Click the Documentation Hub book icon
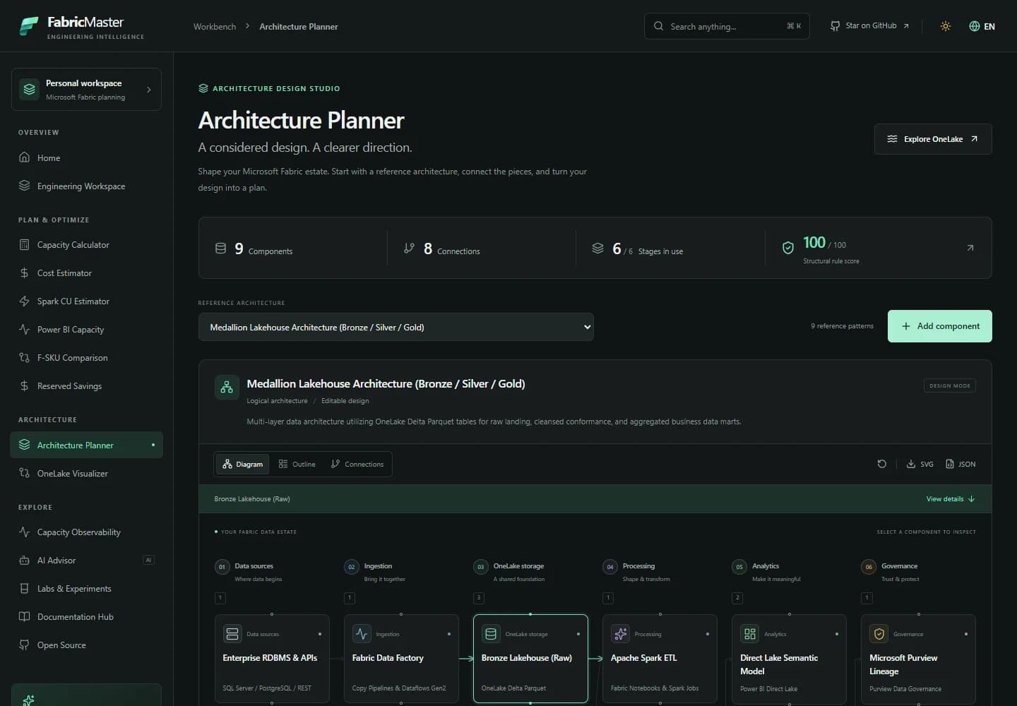Viewport: 1017px width, 706px height. coord(25,616)
